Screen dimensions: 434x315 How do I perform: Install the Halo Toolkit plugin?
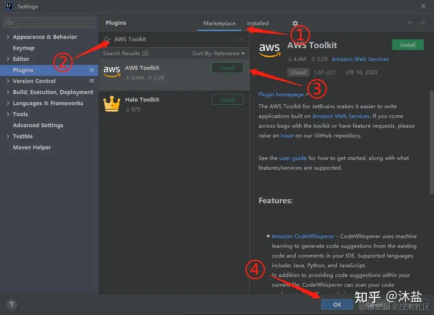pyautogui.click(x=228, y=100)
